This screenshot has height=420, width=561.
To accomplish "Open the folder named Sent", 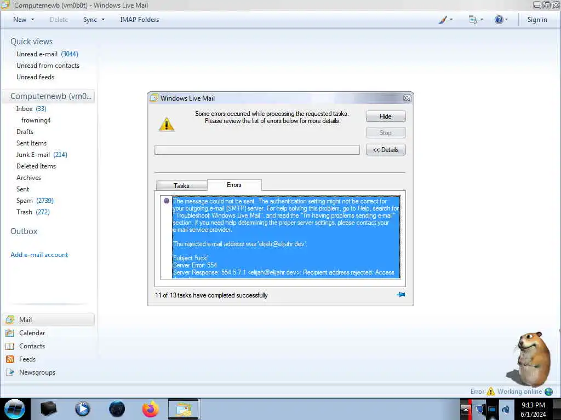I will tap(22, 189).
